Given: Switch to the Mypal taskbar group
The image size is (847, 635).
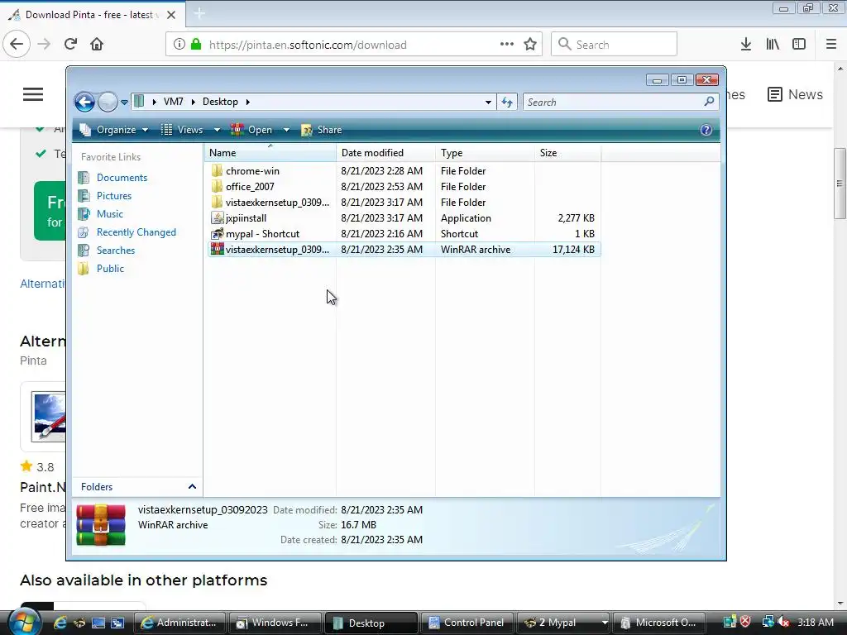Looking at the screenshot, I should [x=563, y=623].
